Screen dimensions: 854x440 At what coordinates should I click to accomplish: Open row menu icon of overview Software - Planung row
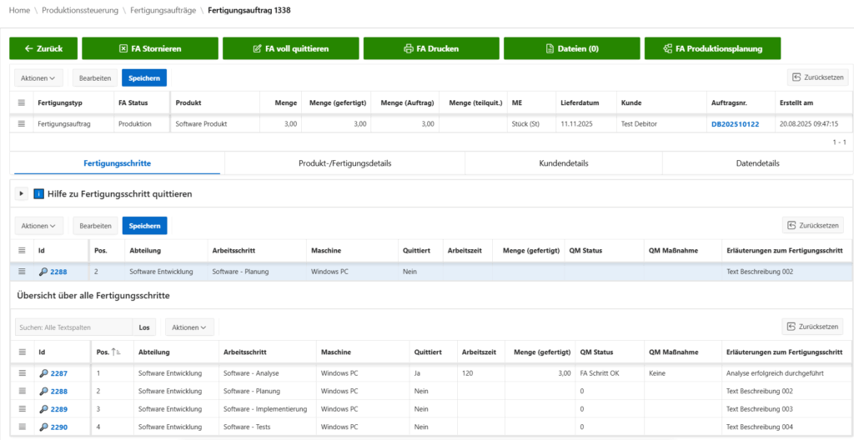[x=22, y=391]
